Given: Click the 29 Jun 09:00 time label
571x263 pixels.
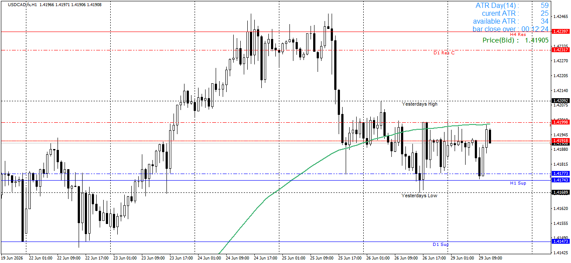Looking at the screenshot, I should tap(490, 258).
